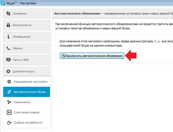Click the H icon for Сочетания клавиш
Image resolution: width=173 pixels, height=132 pixels.
coord(9,112)
